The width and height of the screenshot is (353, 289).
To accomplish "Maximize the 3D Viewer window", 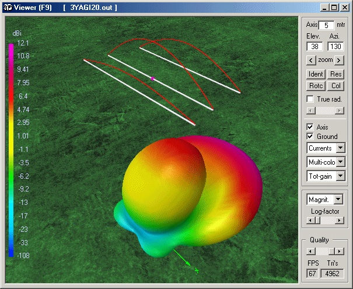I will [334, 8].
